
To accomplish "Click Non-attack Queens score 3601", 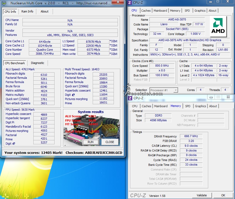I will (x=44, y=103).
